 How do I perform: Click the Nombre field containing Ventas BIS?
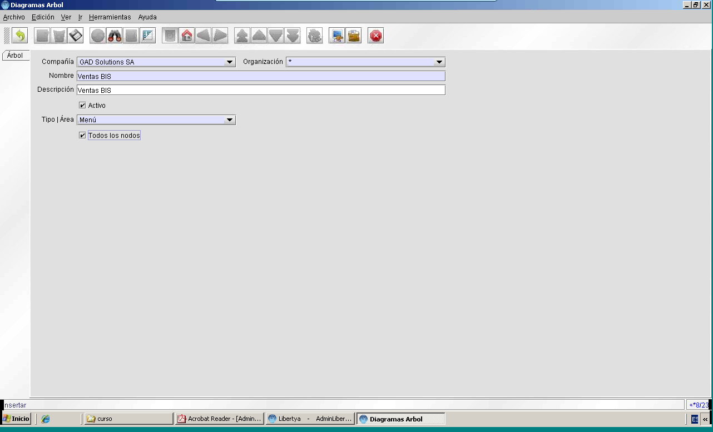tap(261, 76)
